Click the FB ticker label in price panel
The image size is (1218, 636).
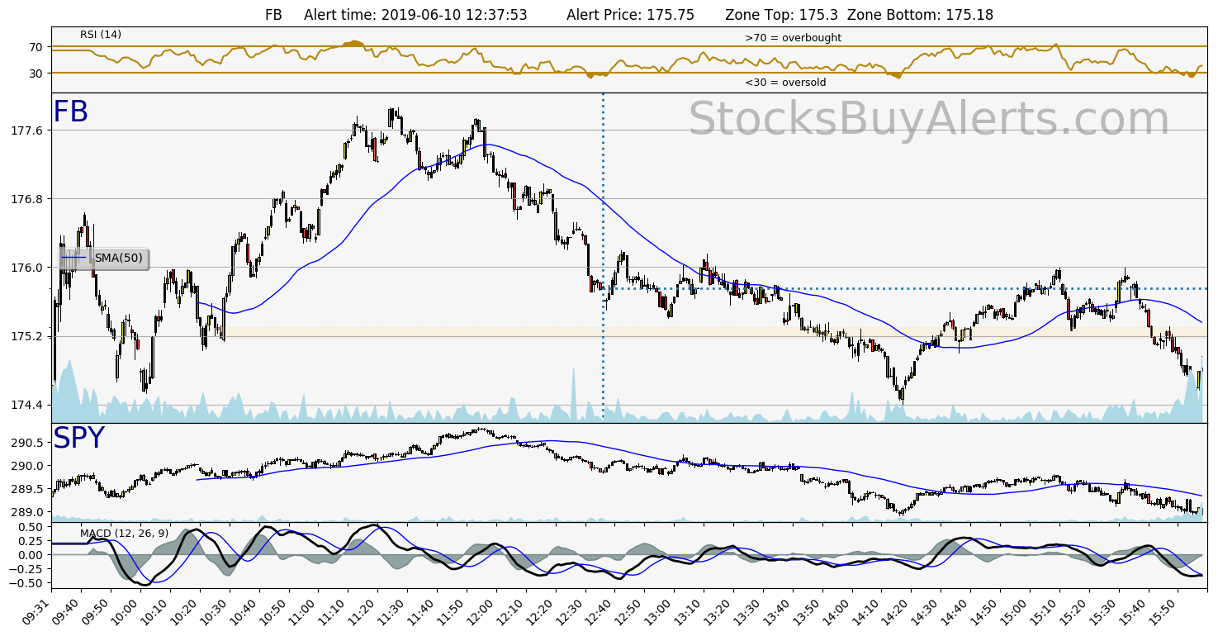[x=71, y=112]
